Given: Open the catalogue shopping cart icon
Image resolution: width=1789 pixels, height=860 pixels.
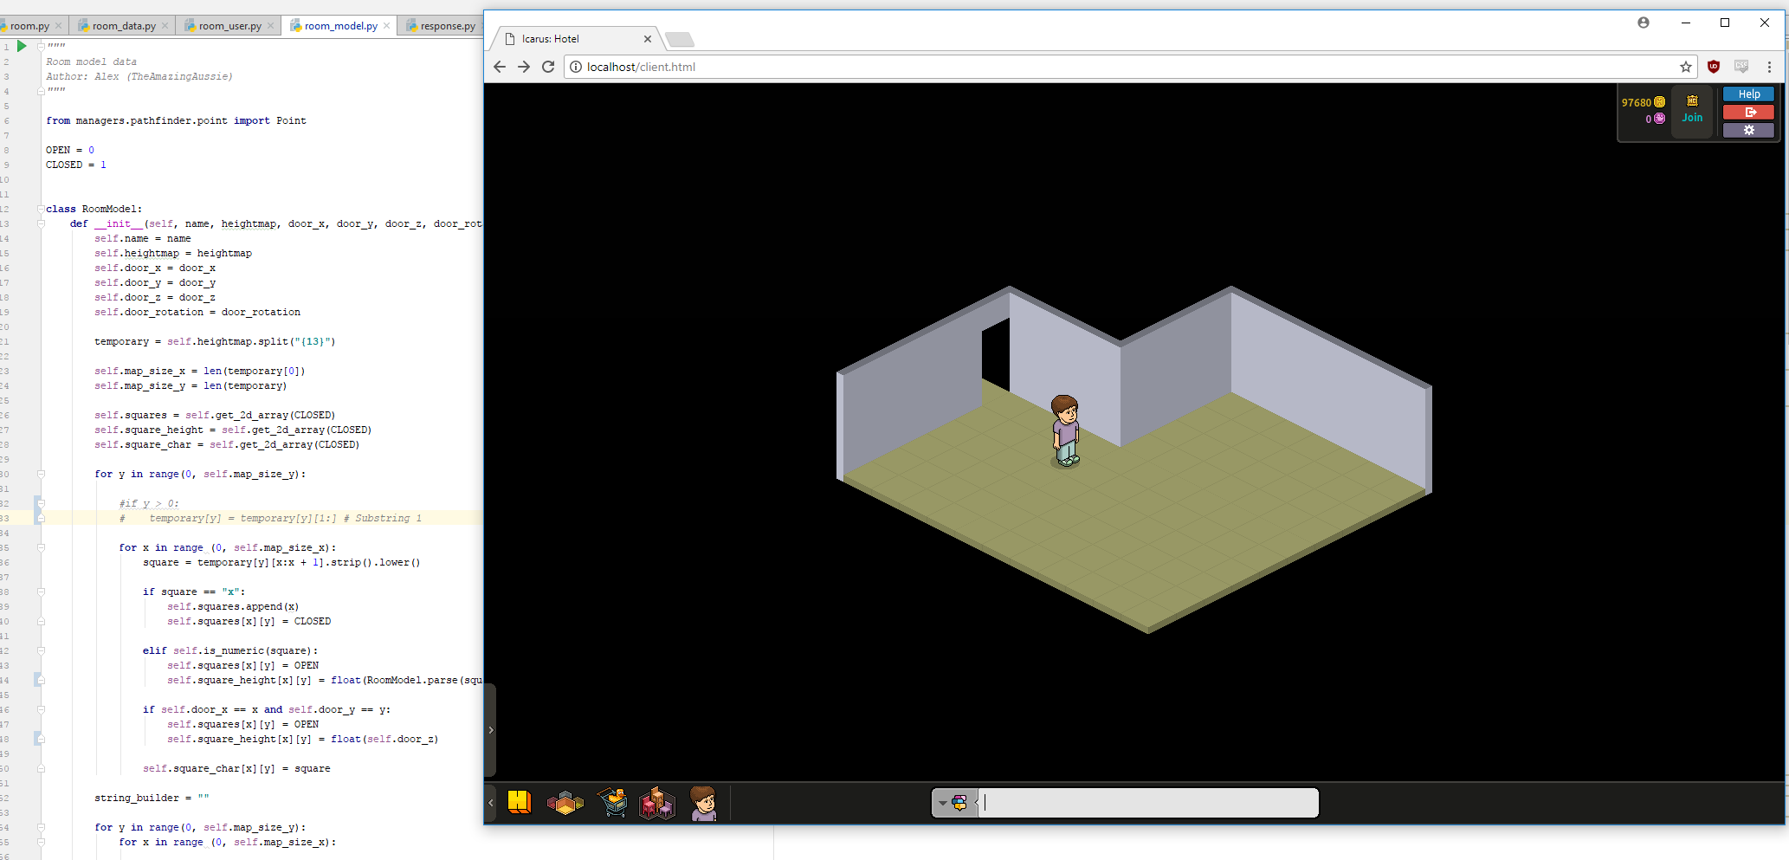Looking at the screenshot, I should (x=613, y=803).
